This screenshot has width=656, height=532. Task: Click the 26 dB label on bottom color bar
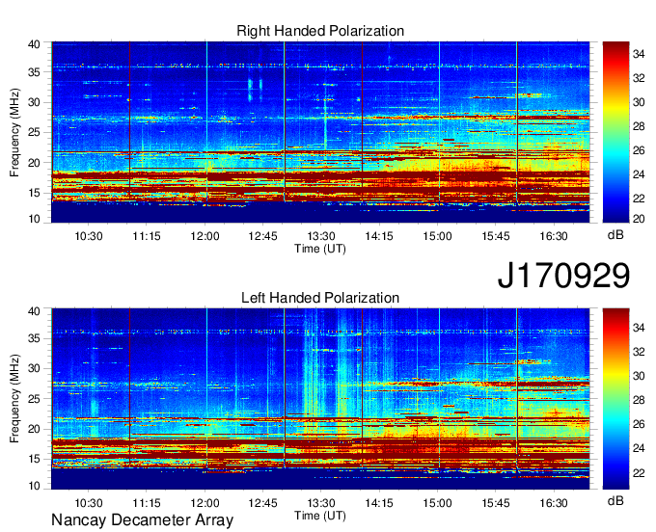pos(639,424)
